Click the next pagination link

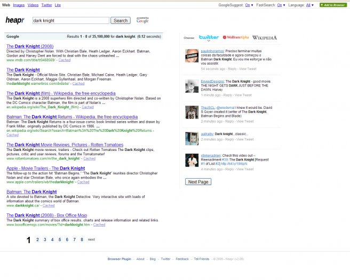91,239
